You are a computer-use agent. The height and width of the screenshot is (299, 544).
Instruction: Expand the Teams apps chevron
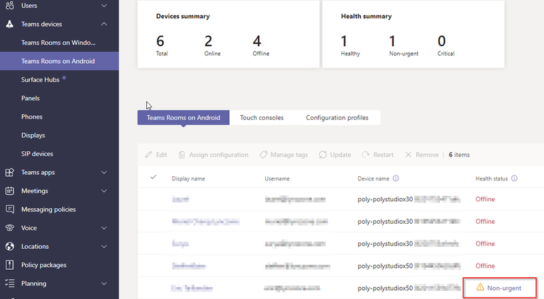click(x=104, y=172)
